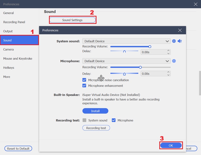
Task: Increase System sound delay with up arrow
Action: pos(168,51)
